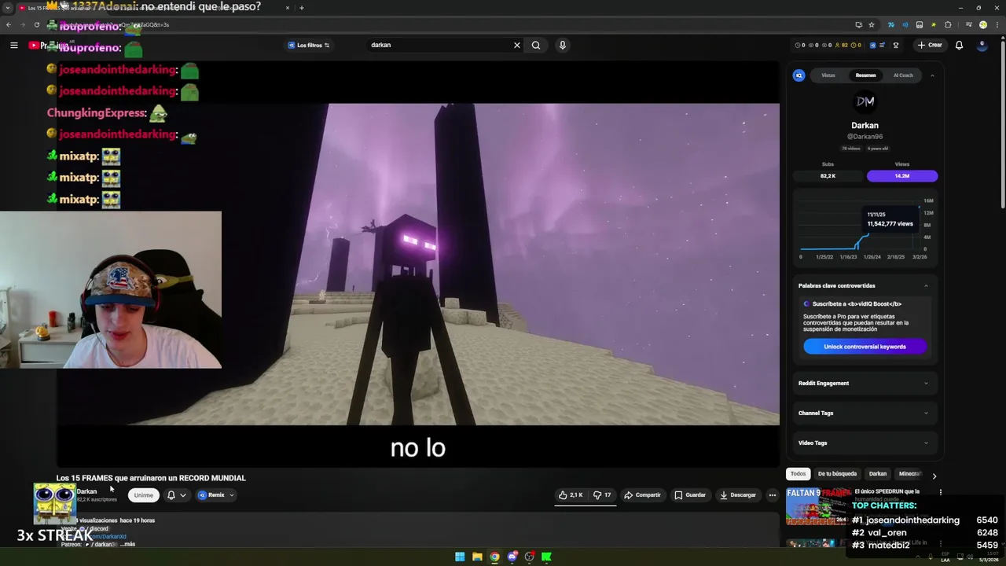Collapse 'Palabras clave controvertidas' section
The height and width of the screenshot is (566, 1006).
[x=926, y=285]
